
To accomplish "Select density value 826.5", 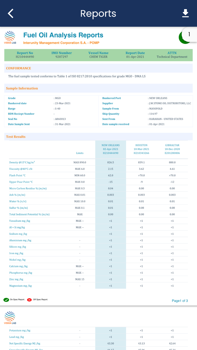I will pos(110,162).
